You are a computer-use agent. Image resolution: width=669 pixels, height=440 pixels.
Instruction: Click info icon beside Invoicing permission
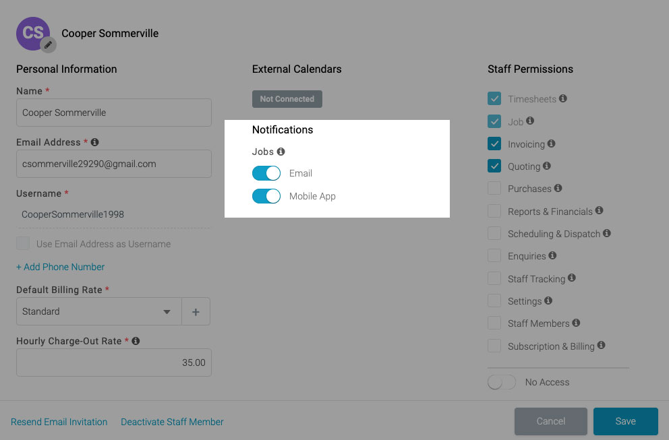point(551,144)
